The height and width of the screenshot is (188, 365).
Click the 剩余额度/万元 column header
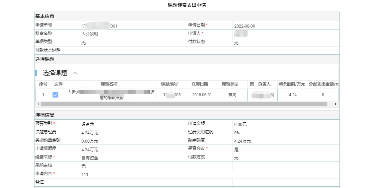[292, 84]
